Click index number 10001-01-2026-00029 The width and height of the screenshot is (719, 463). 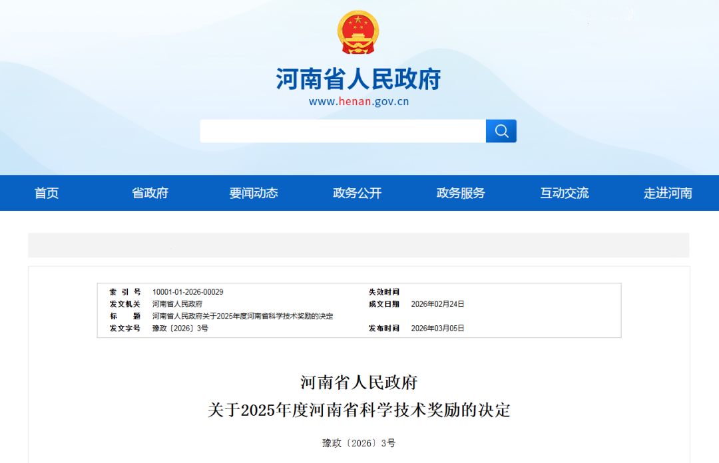(x=188, y=292)
